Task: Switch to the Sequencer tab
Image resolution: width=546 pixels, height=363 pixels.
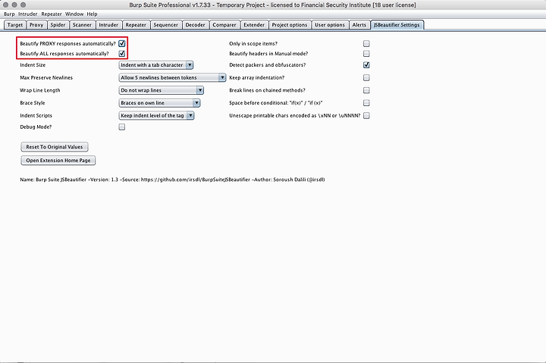Action: pos(166,25)
